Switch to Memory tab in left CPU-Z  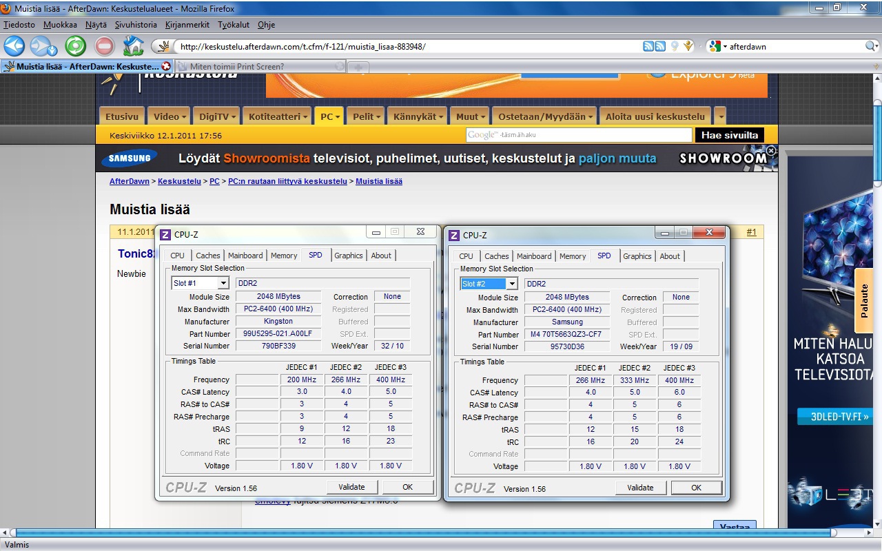pos(284,256)
